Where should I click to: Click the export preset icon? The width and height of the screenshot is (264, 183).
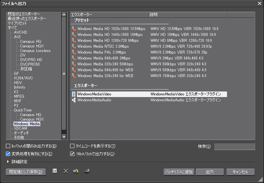(x=87, y=171)
